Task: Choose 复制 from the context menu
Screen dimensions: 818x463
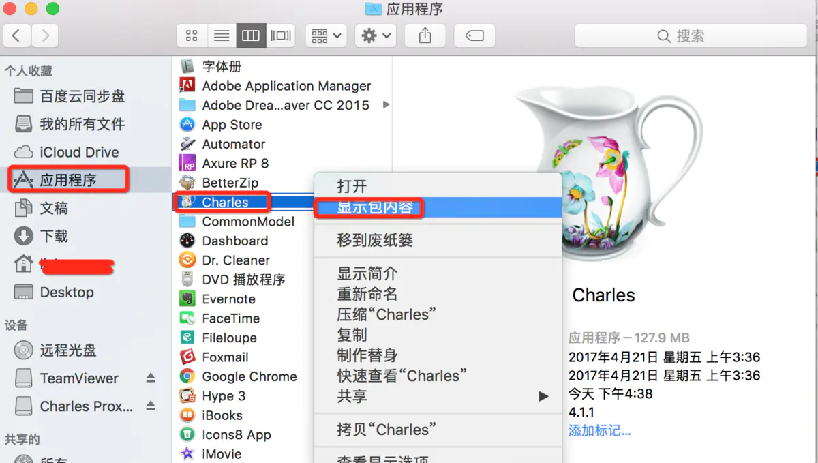Action: (x=438, y=335)
